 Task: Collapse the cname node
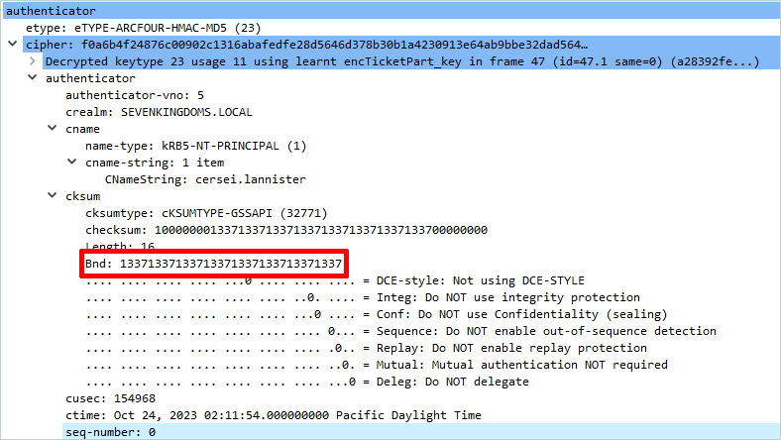(x=53, y=128)
